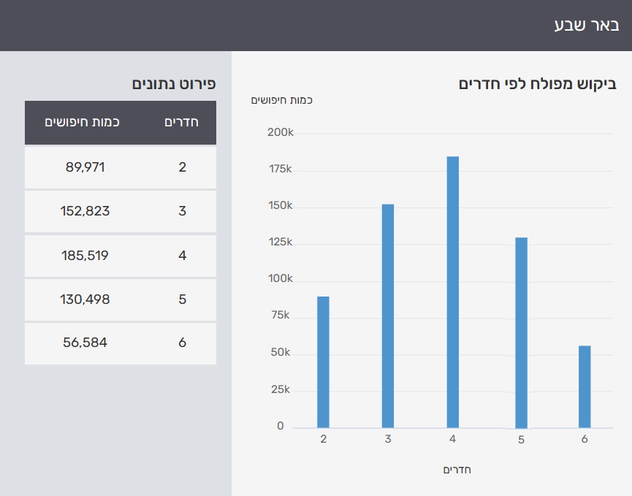Select the table cell with 185,519
Screen dimensions: 632x496
(85, 256)
